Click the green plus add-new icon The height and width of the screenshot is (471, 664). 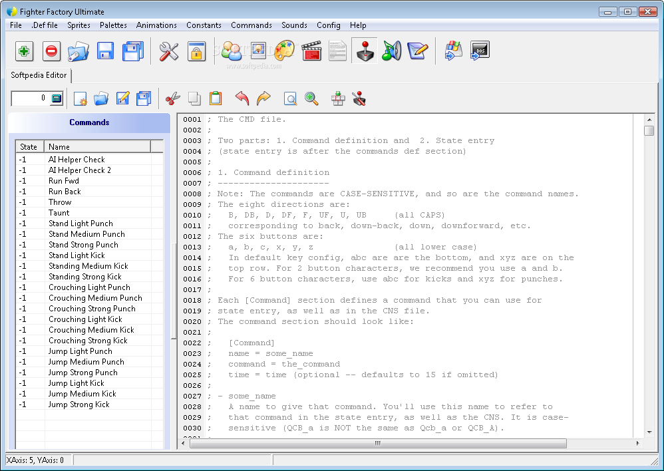pos(24,51)
